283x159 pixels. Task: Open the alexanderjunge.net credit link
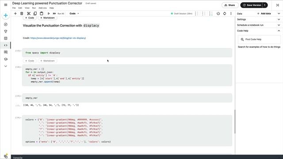point(58,38)
